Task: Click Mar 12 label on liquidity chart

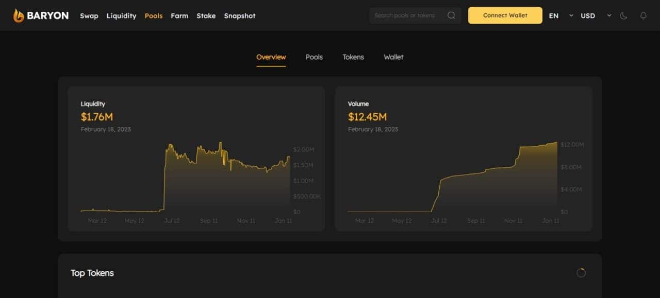Action: click(97, 221)
